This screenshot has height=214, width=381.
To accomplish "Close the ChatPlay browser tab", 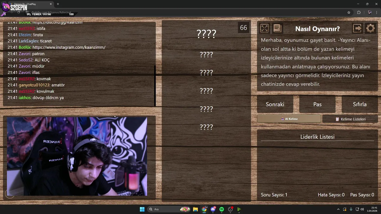I will 51,4.
